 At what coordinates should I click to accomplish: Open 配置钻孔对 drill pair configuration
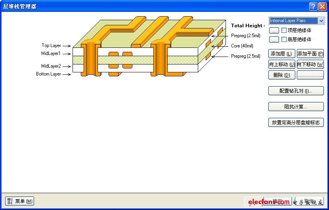296,91
